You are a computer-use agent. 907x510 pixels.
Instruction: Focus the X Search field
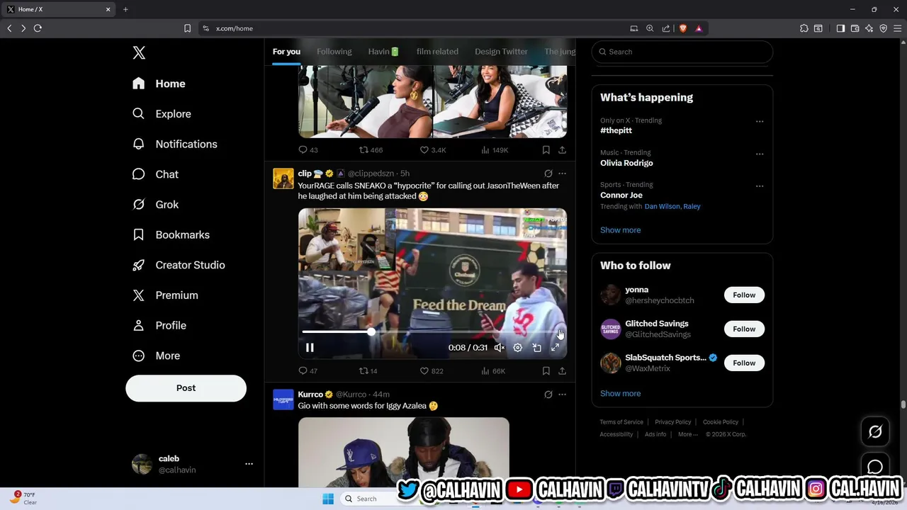coord(682,52)
